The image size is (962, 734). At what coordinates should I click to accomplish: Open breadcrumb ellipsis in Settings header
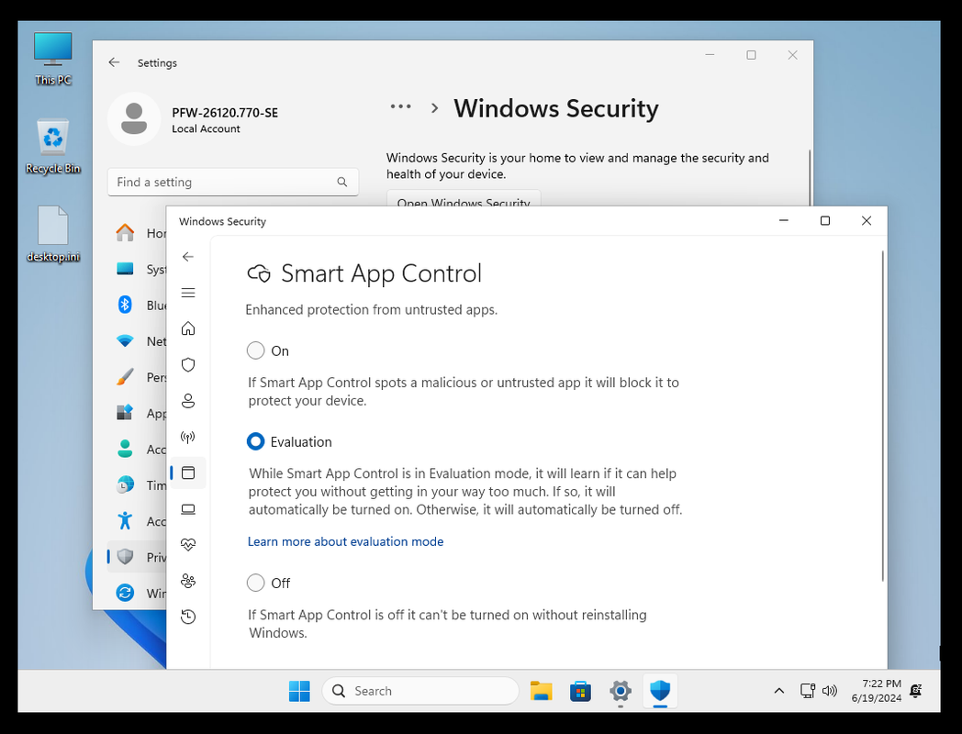tap(400, 106)
